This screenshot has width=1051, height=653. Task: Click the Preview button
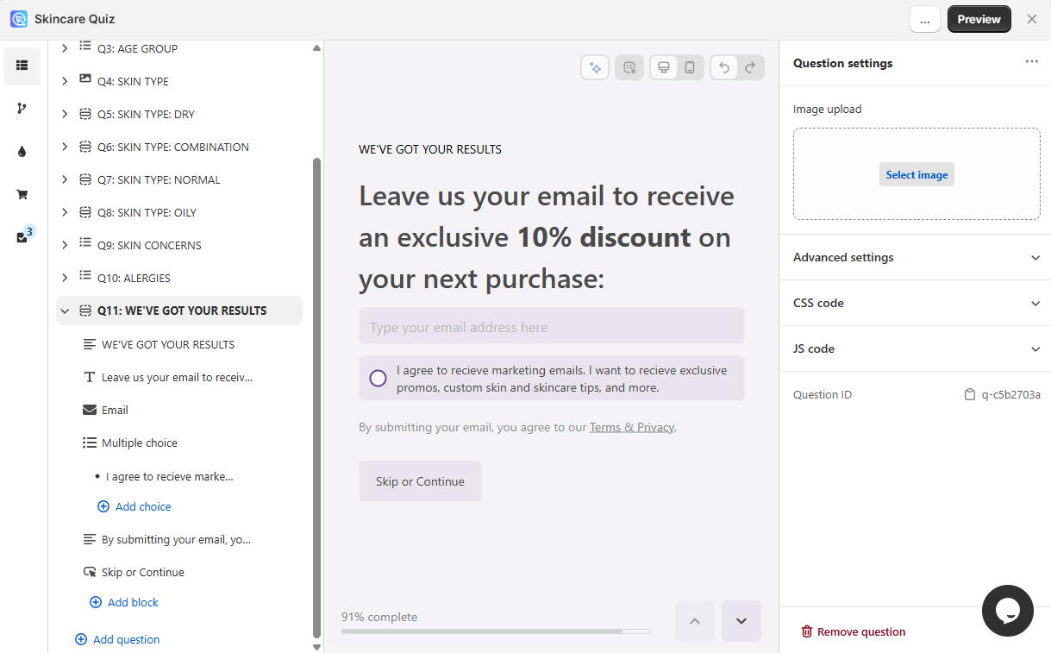979,19
